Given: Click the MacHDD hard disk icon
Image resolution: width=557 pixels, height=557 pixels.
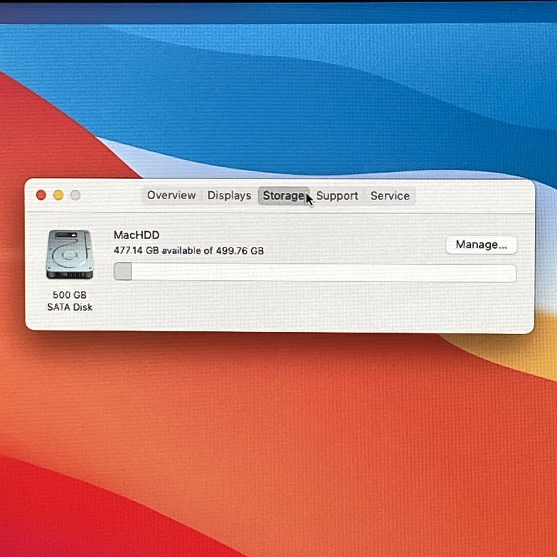Looking at the screenshot, I should [70, 254].
